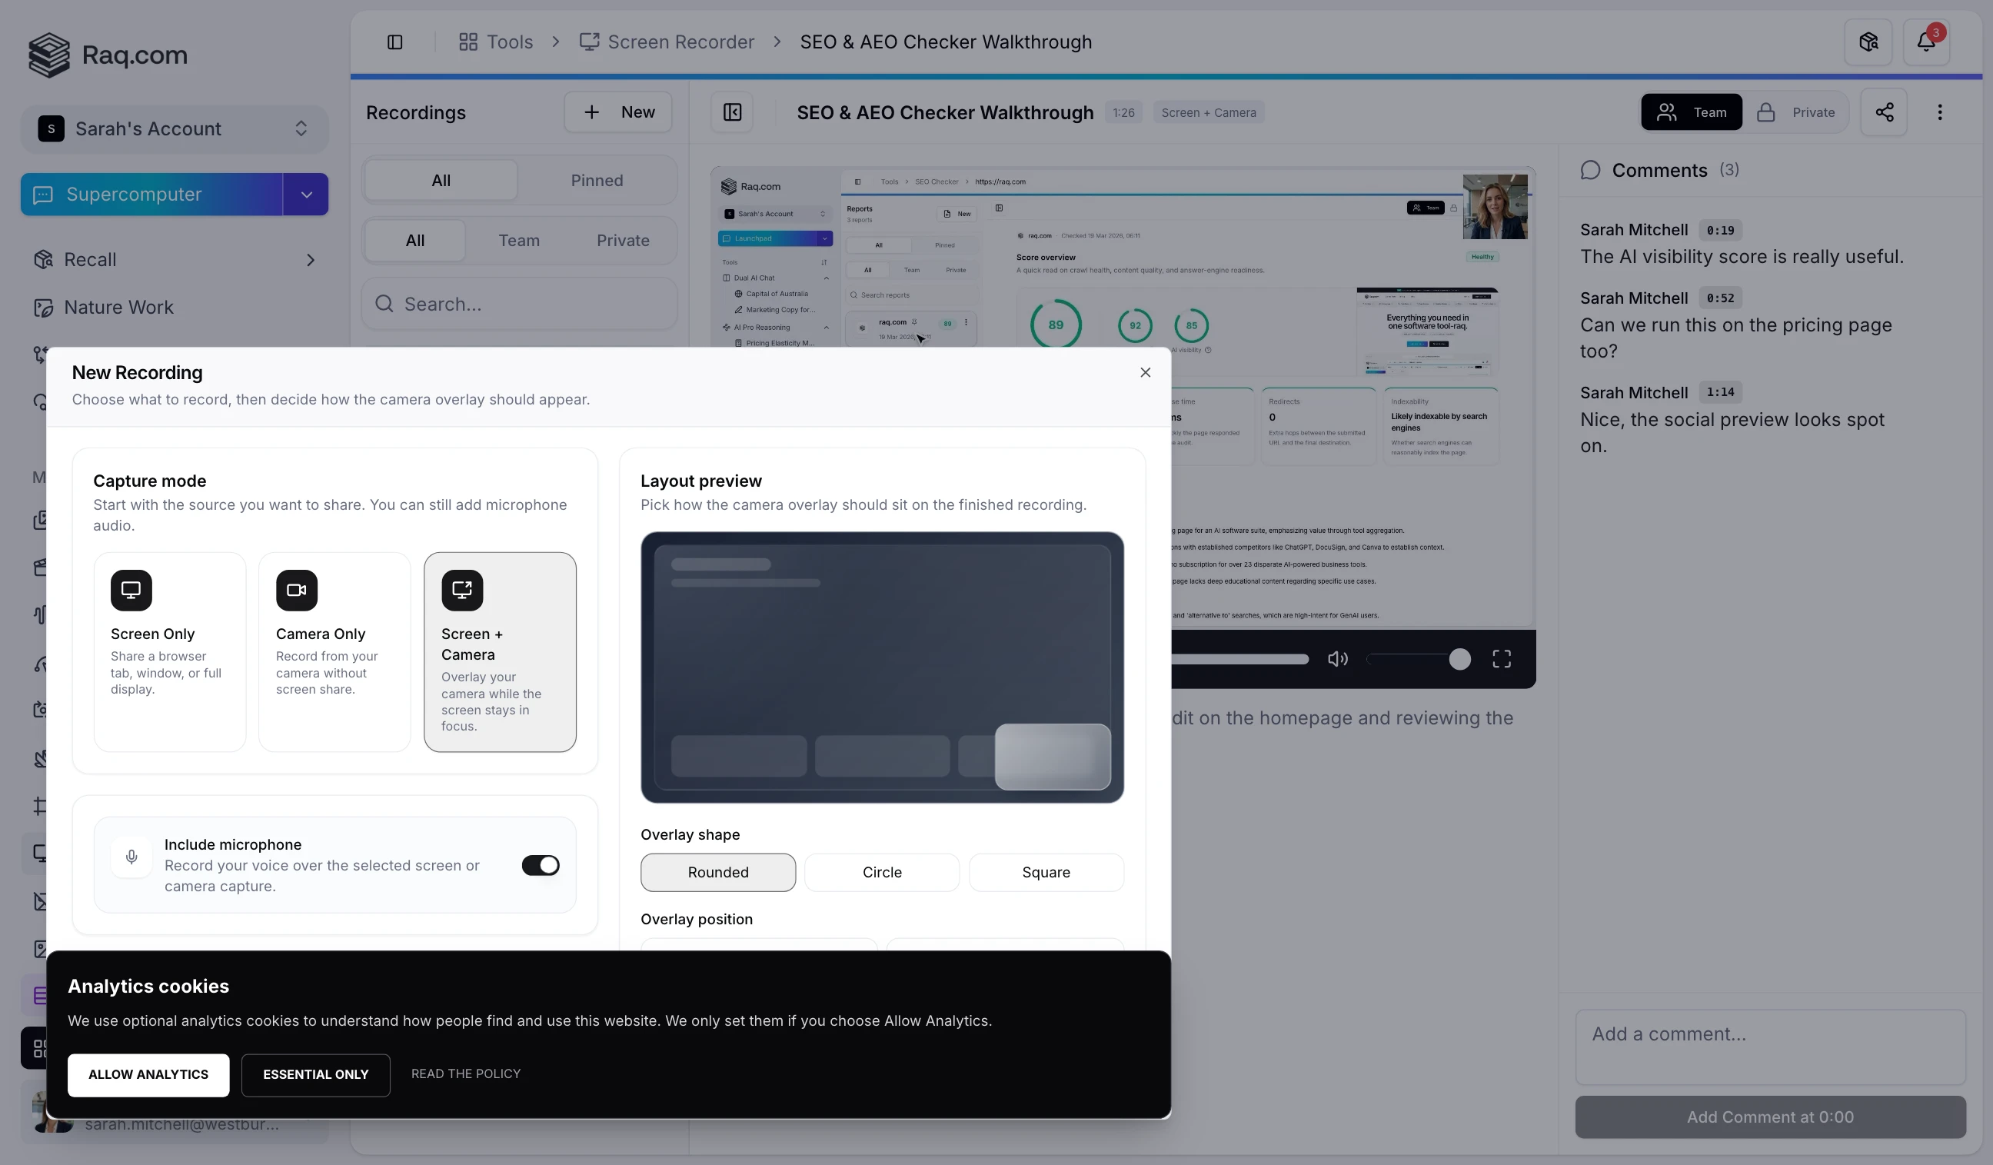Select Screen + Camera capture mode

point(500,651)
